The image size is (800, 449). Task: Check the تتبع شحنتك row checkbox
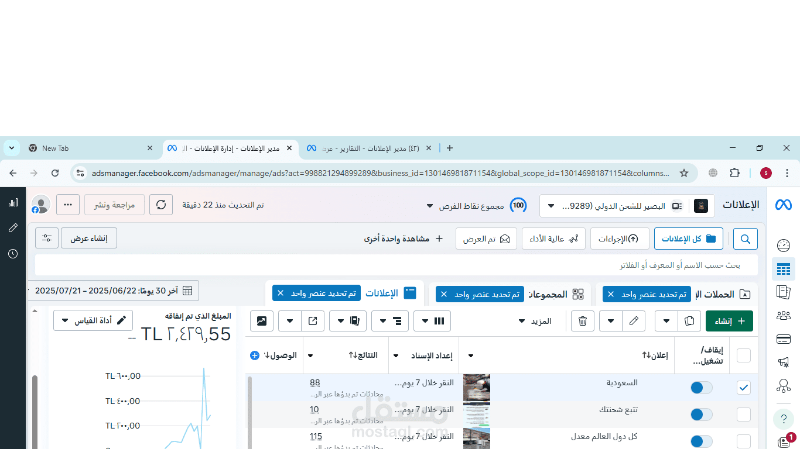744,415
